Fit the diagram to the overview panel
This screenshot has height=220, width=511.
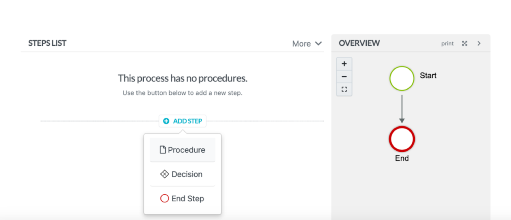344,90
